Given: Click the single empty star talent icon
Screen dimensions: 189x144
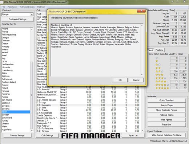Looking at the screenshot, I should 157,58.
